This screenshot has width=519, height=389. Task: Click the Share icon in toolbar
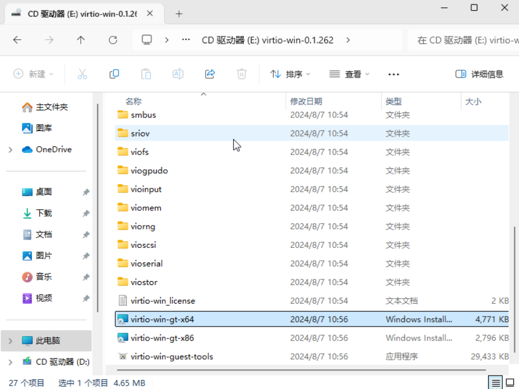210,74
